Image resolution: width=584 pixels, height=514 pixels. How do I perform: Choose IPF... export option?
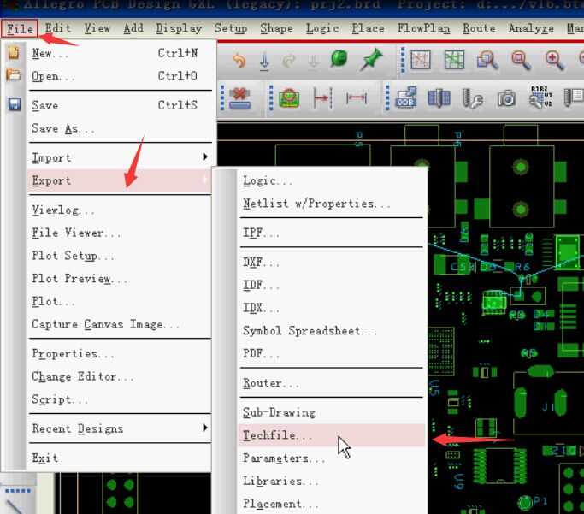[x=332, y=233]
